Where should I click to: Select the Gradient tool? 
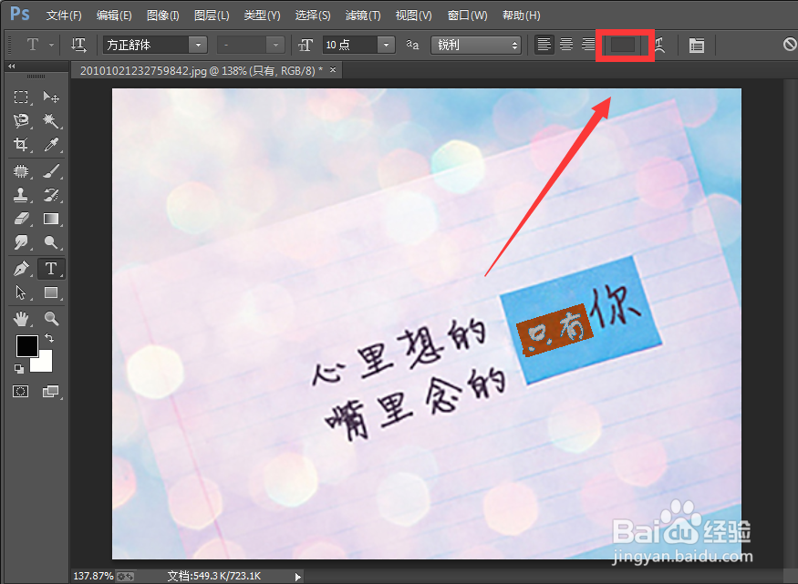[51, 219]
